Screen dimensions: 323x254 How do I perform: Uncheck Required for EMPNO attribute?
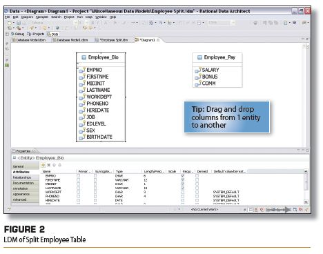tap(183, 176)
